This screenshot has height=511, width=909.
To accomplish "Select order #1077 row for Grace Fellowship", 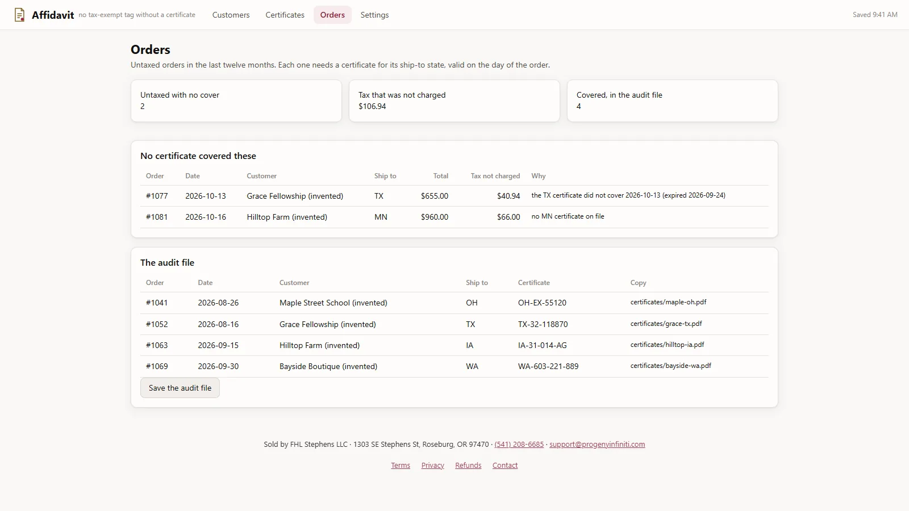I will (x=454, y=196).
